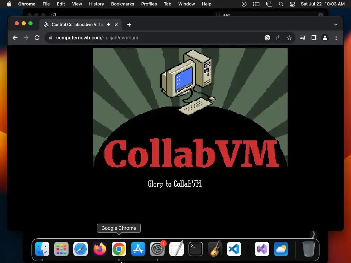Open Launchpad from the dock

click(x=61, y=249)
